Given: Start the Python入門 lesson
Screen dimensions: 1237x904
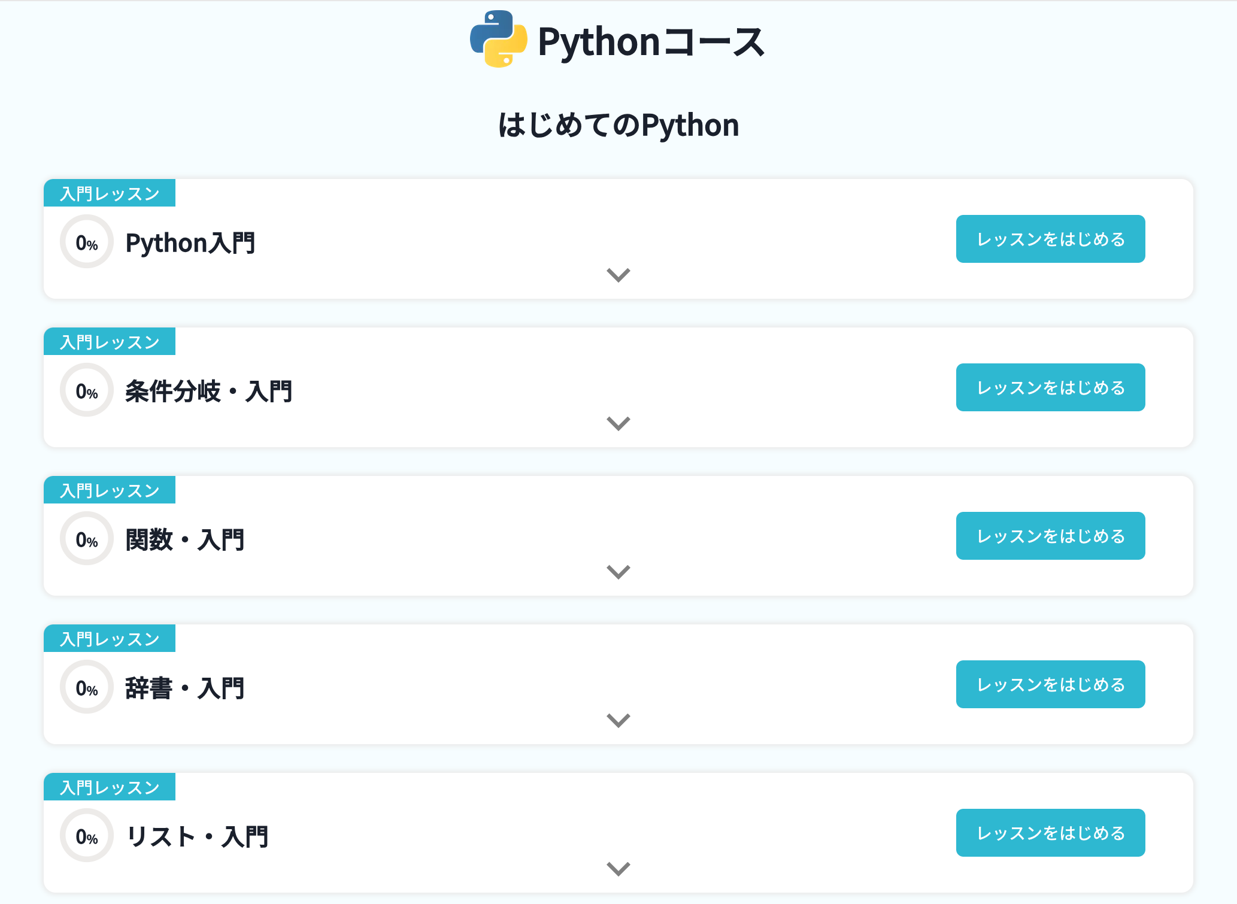Looking at the screenshot, I should pyautogui.click(x=1051, y=238).
